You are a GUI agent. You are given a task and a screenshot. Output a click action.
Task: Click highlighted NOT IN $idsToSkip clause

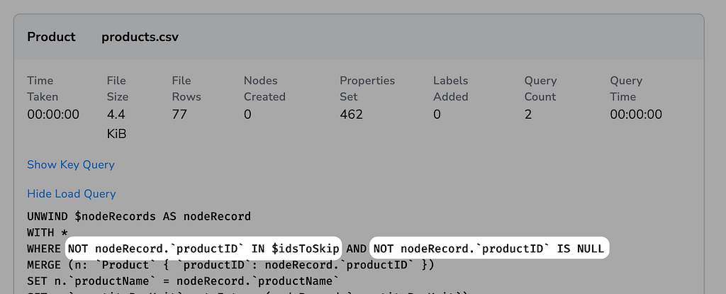click(x=203, y=249)
